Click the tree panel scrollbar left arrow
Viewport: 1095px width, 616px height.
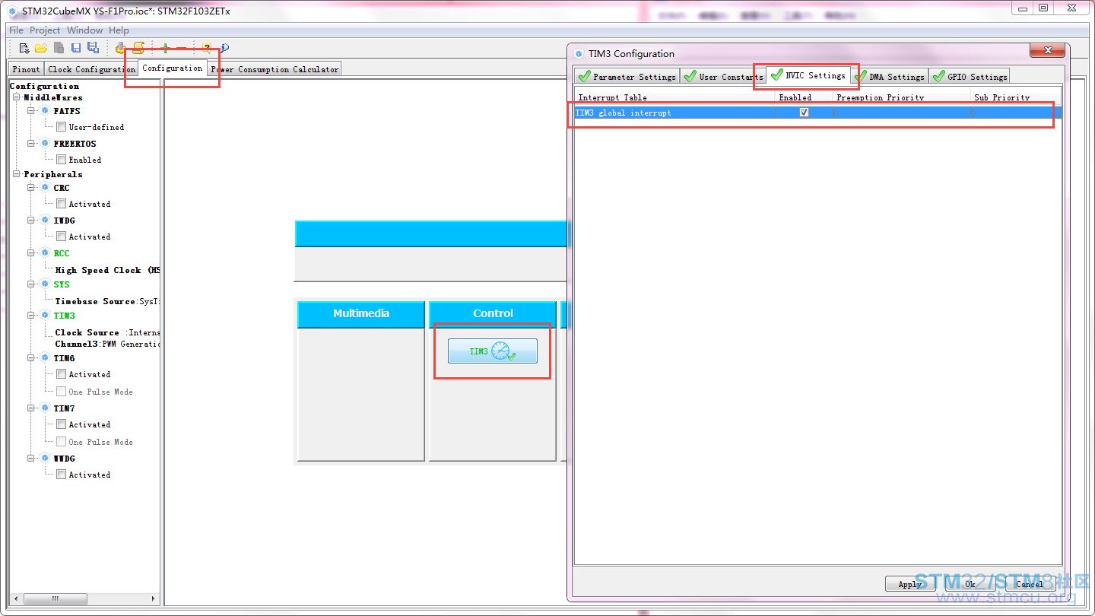tap(16, 599)
